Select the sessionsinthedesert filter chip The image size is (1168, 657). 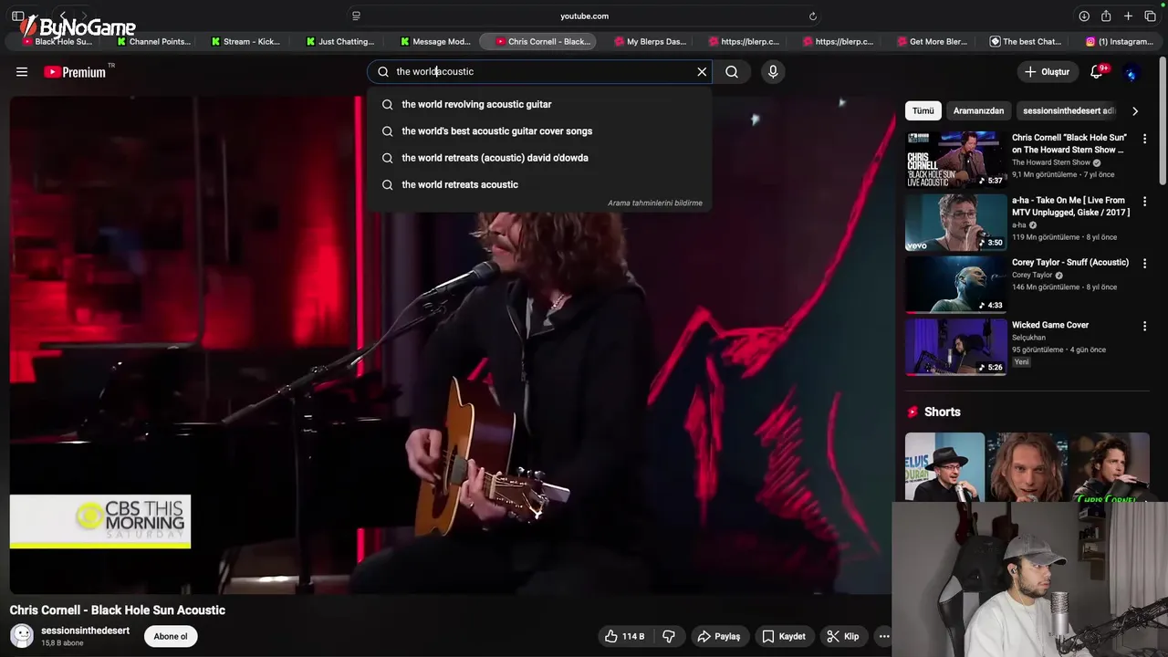tap(1069, 110)
